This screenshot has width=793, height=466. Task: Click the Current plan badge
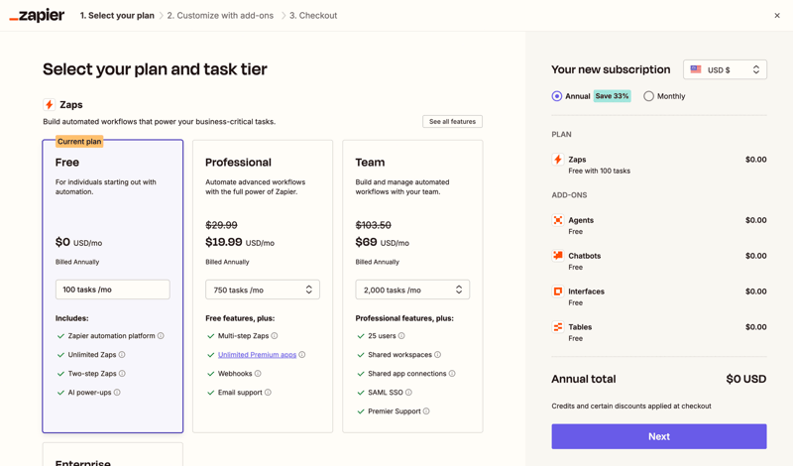pyautogui.click(x=79, y=142)
